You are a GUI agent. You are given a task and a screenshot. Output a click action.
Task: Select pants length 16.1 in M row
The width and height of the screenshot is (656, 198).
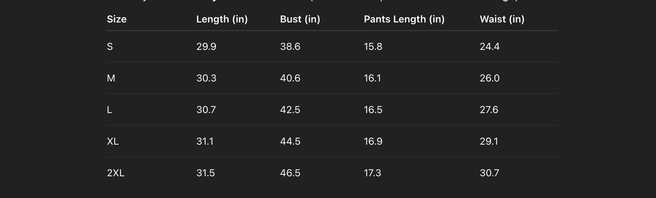click(x=372, y=78)
